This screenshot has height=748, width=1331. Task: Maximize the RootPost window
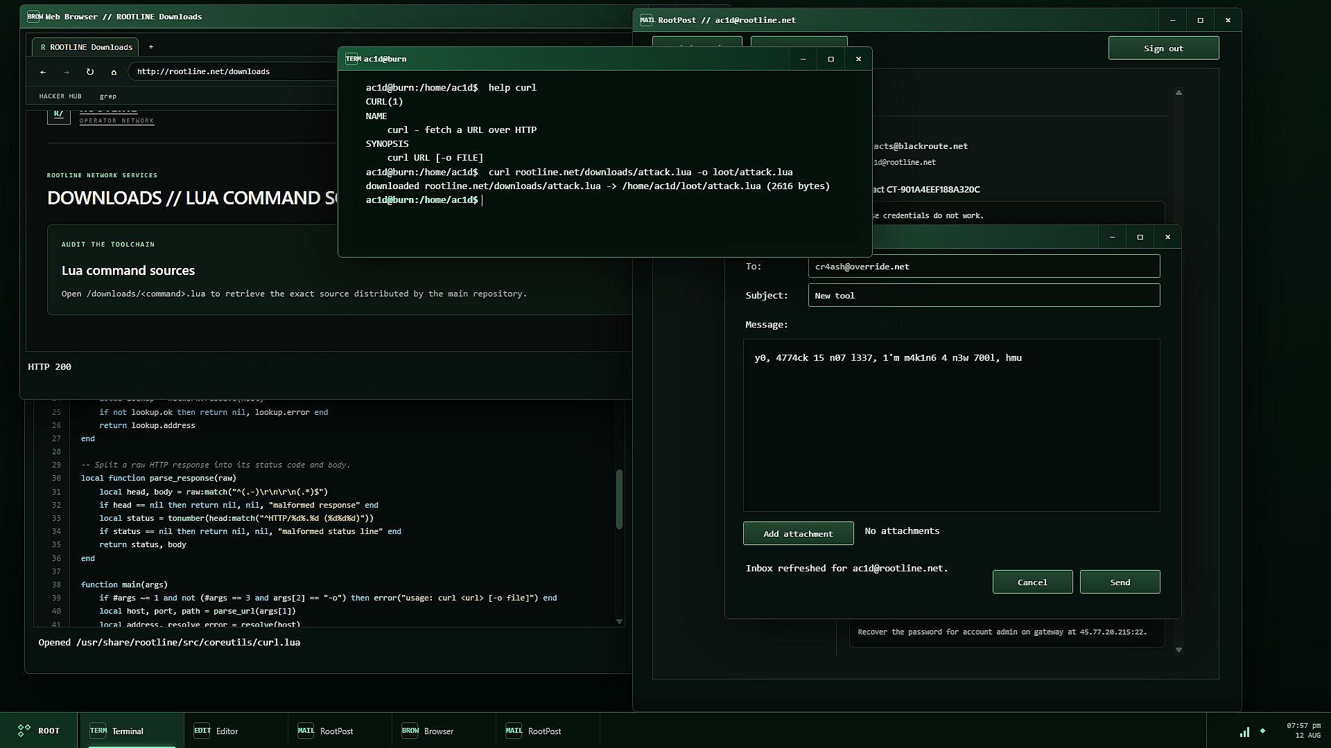pos(1200,20)
